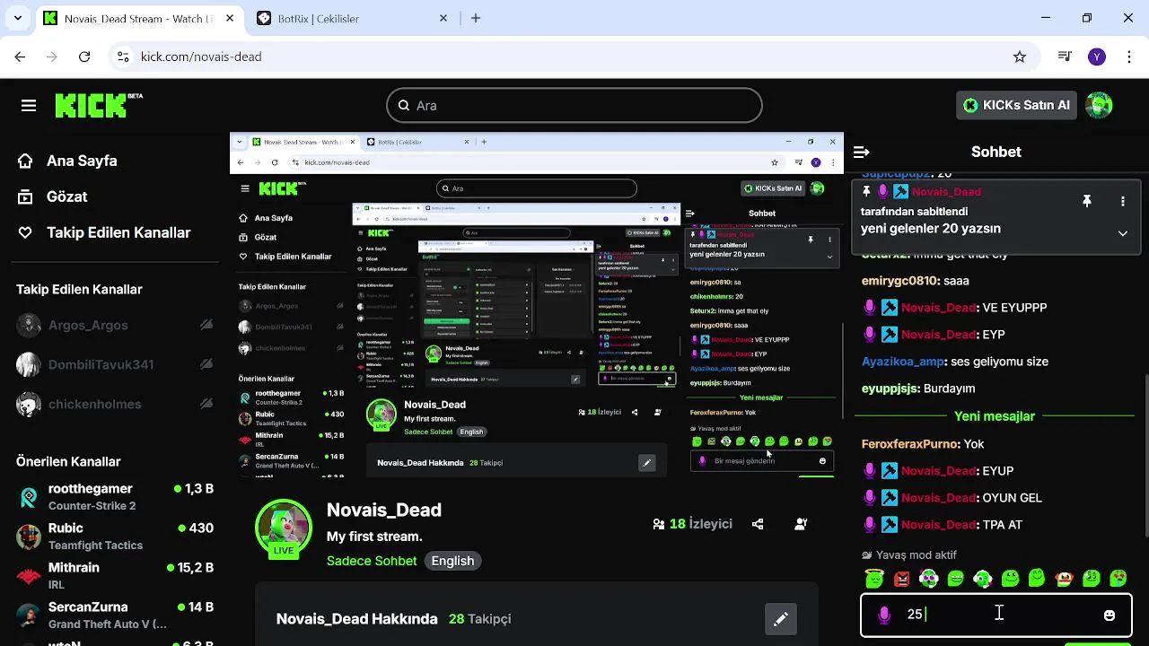Click the kick.com/novais-dead address bar
The height and width of the screenshot is (646, 1149).
[x=574, y=57]
